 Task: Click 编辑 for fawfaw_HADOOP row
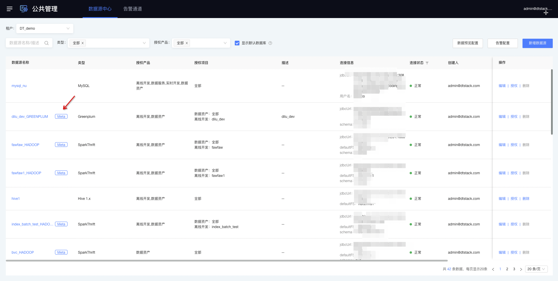pos(502,145)
